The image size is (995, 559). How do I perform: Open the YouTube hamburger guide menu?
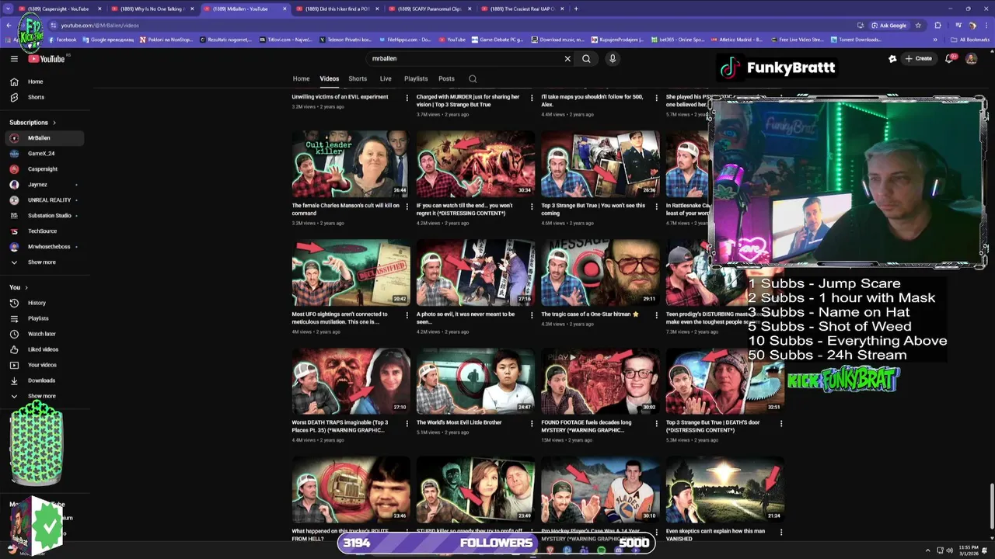click(14, 58)
